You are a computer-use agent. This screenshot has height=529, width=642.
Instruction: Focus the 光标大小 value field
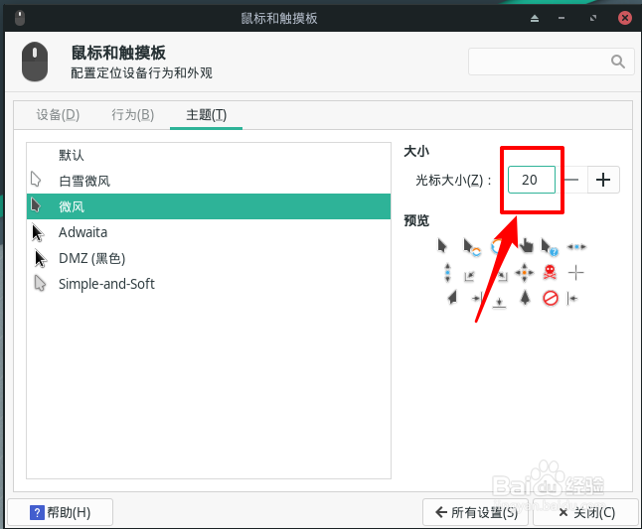[x=532, y=180]
